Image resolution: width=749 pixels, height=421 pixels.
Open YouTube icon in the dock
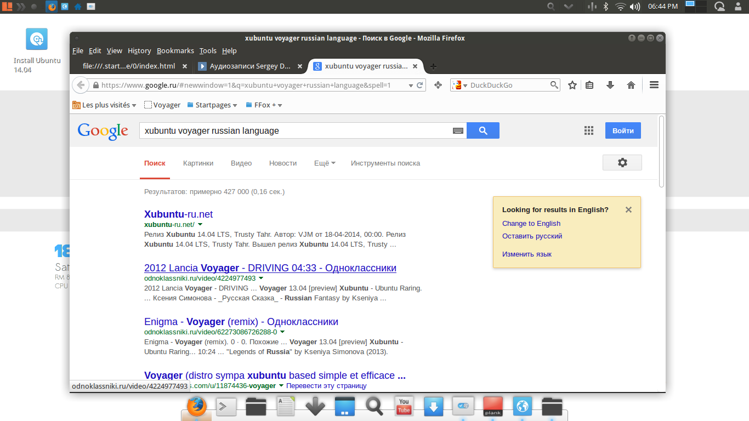pos(404,407)
